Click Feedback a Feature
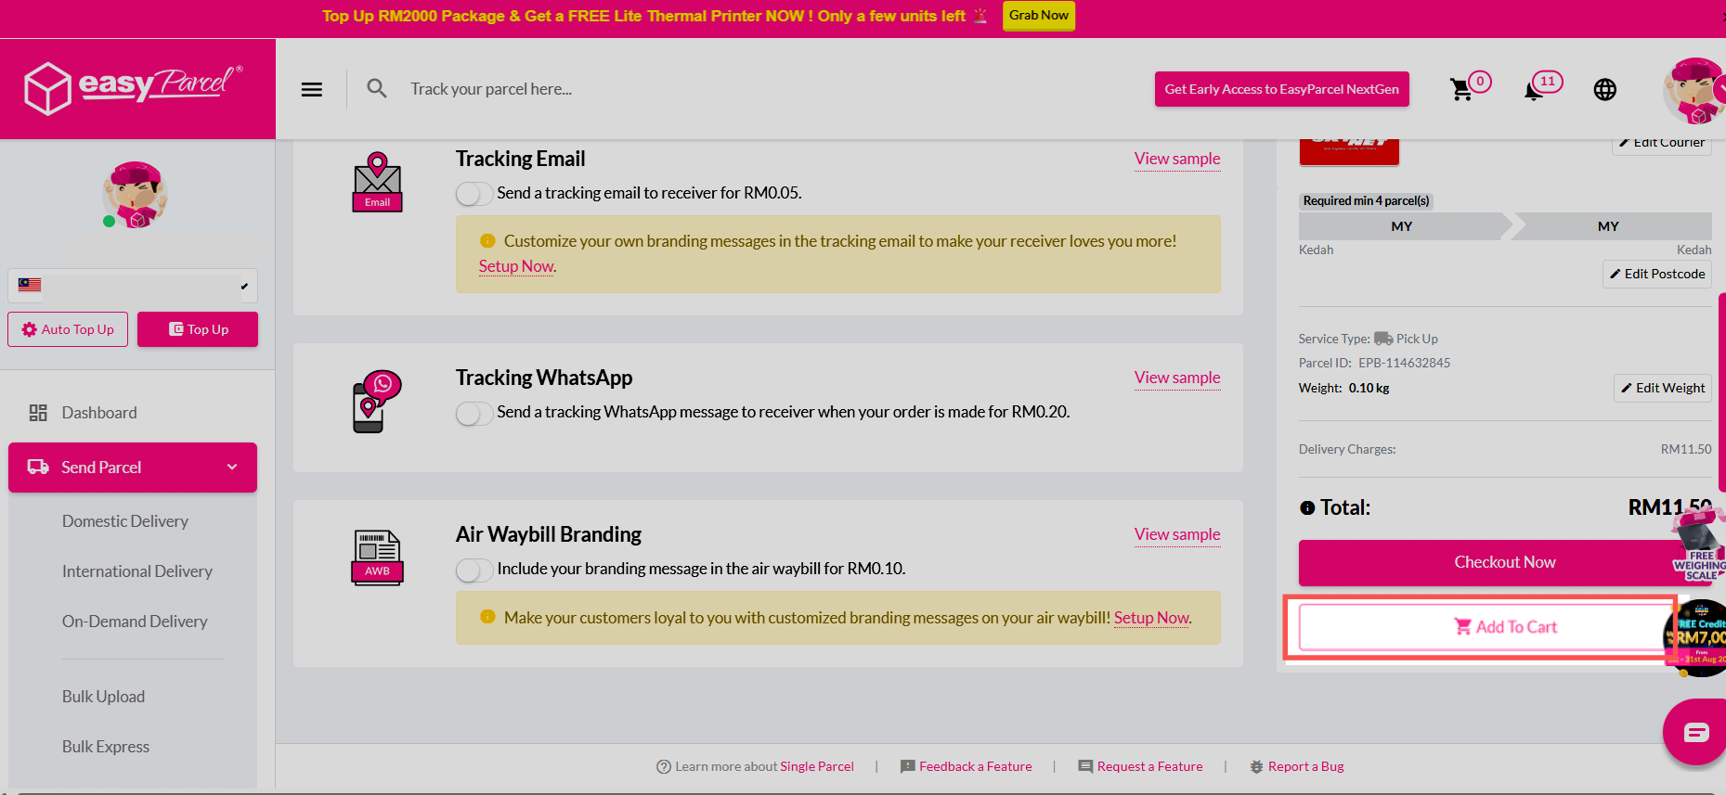This screenshot has height=795, width=1726. point(966,766)
